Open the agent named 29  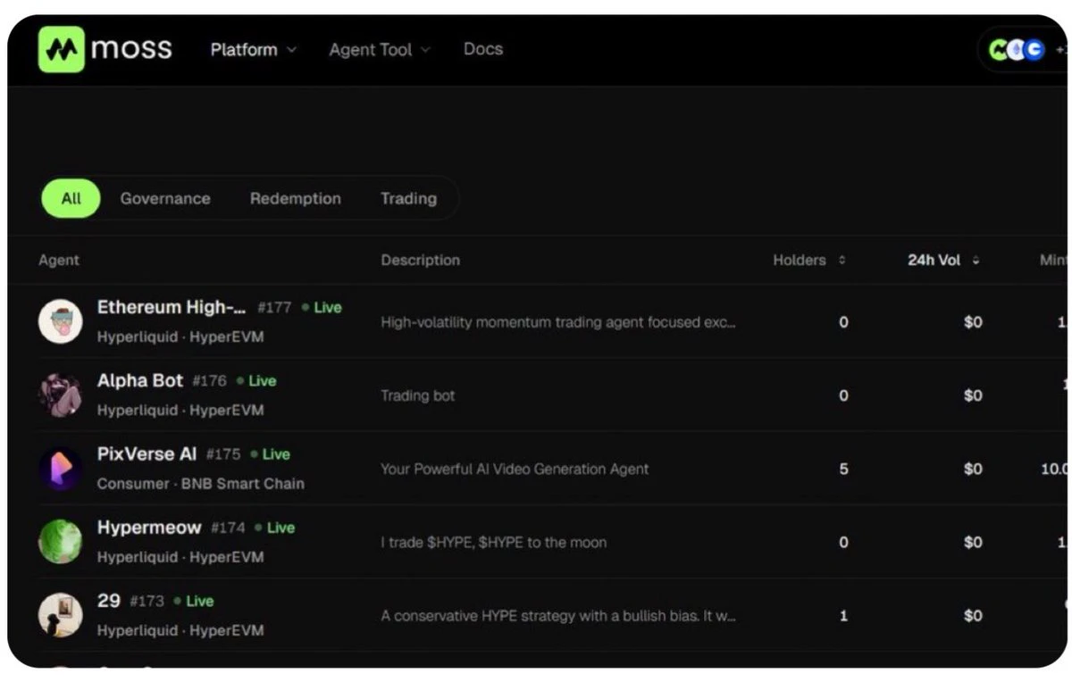tap(109, 601)
